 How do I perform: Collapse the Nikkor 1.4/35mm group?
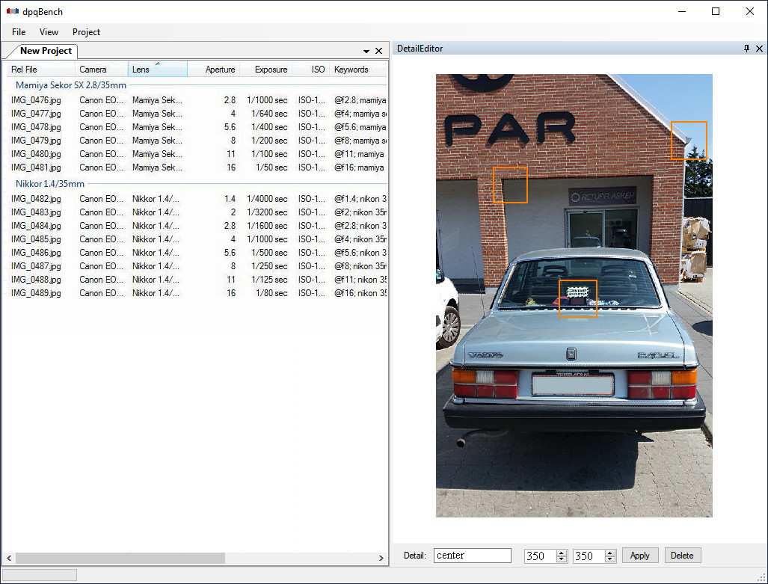click(x=50, y=184)
